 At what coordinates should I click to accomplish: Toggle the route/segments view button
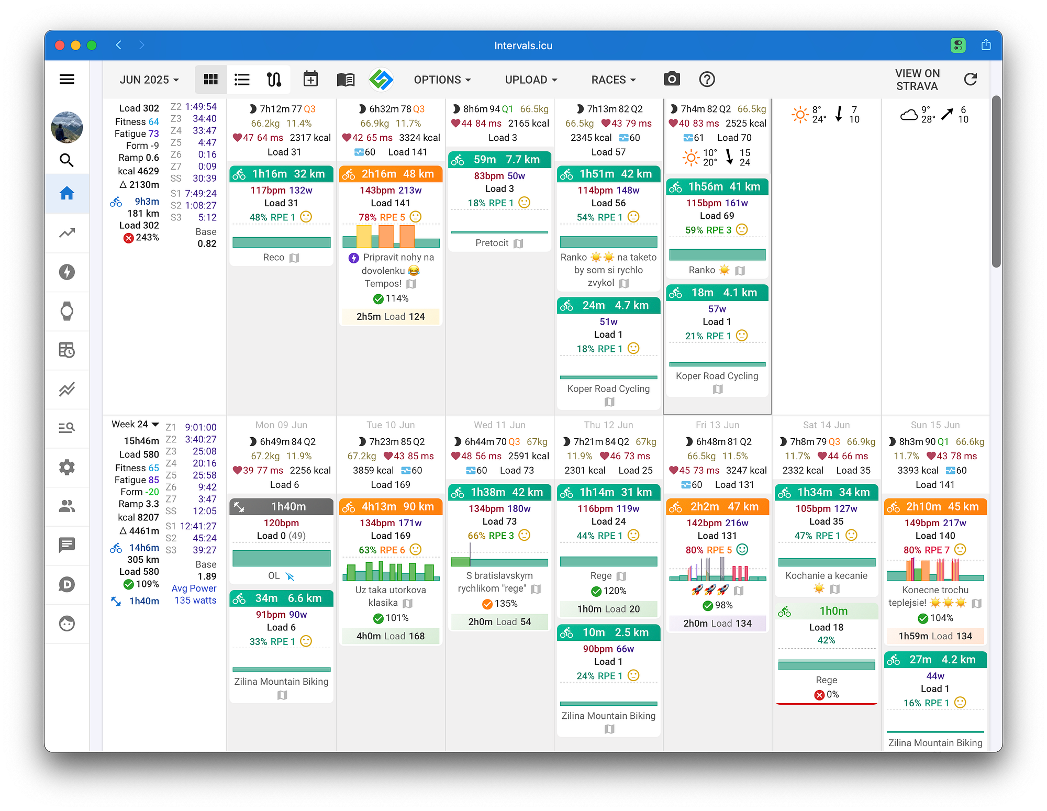click(x=274, y=80)
